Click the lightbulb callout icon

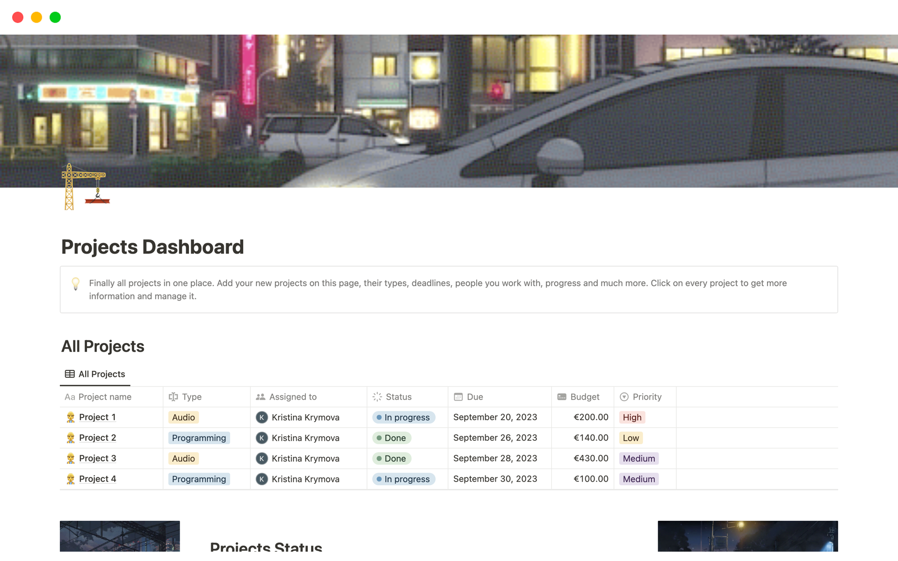click(75, 283)
